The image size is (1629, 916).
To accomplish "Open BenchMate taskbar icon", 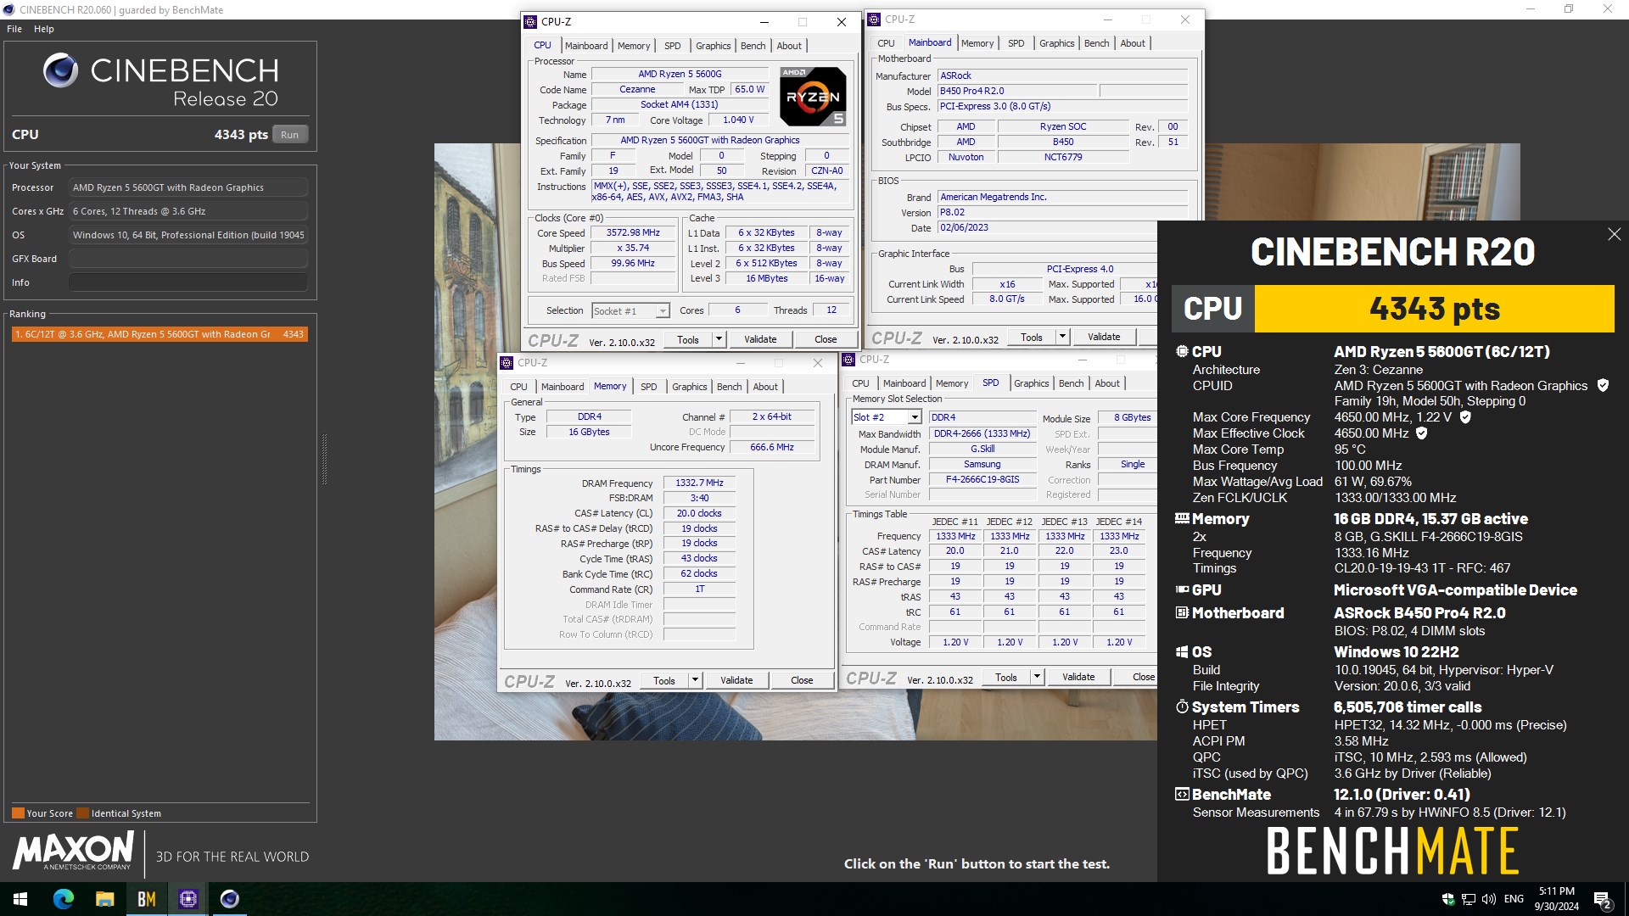I will (146, 899).
